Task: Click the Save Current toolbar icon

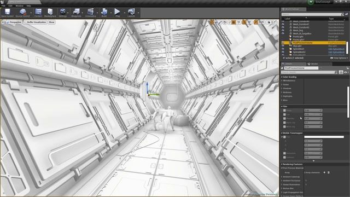Action: pyautogui.click(x=7, y=13)
